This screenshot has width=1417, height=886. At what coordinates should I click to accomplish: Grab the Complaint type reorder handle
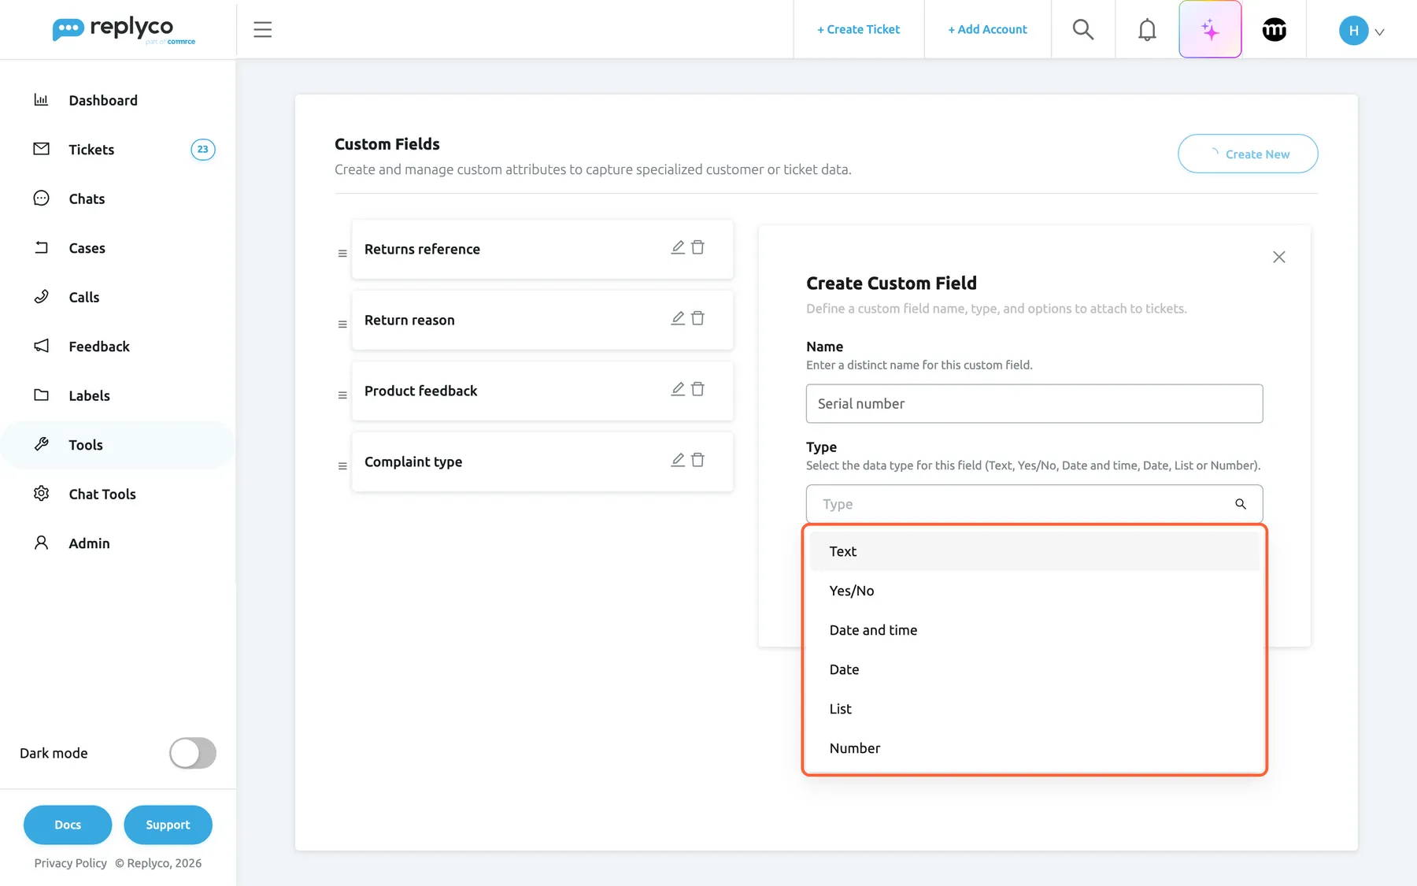[342, 466]
